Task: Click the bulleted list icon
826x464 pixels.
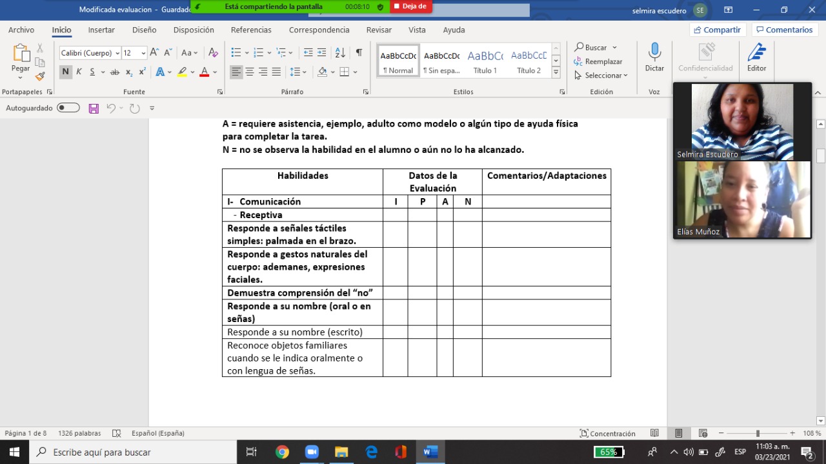Action: click(x=236, y=53)
